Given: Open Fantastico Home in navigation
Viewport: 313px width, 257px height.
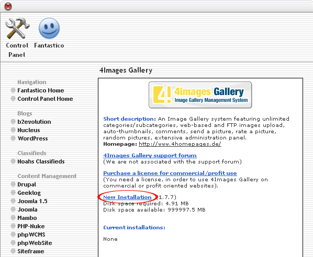Looking at the screenshot, I should point(41,90).
